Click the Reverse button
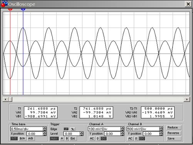The image size is (193, 145). (x=173, y=133)
